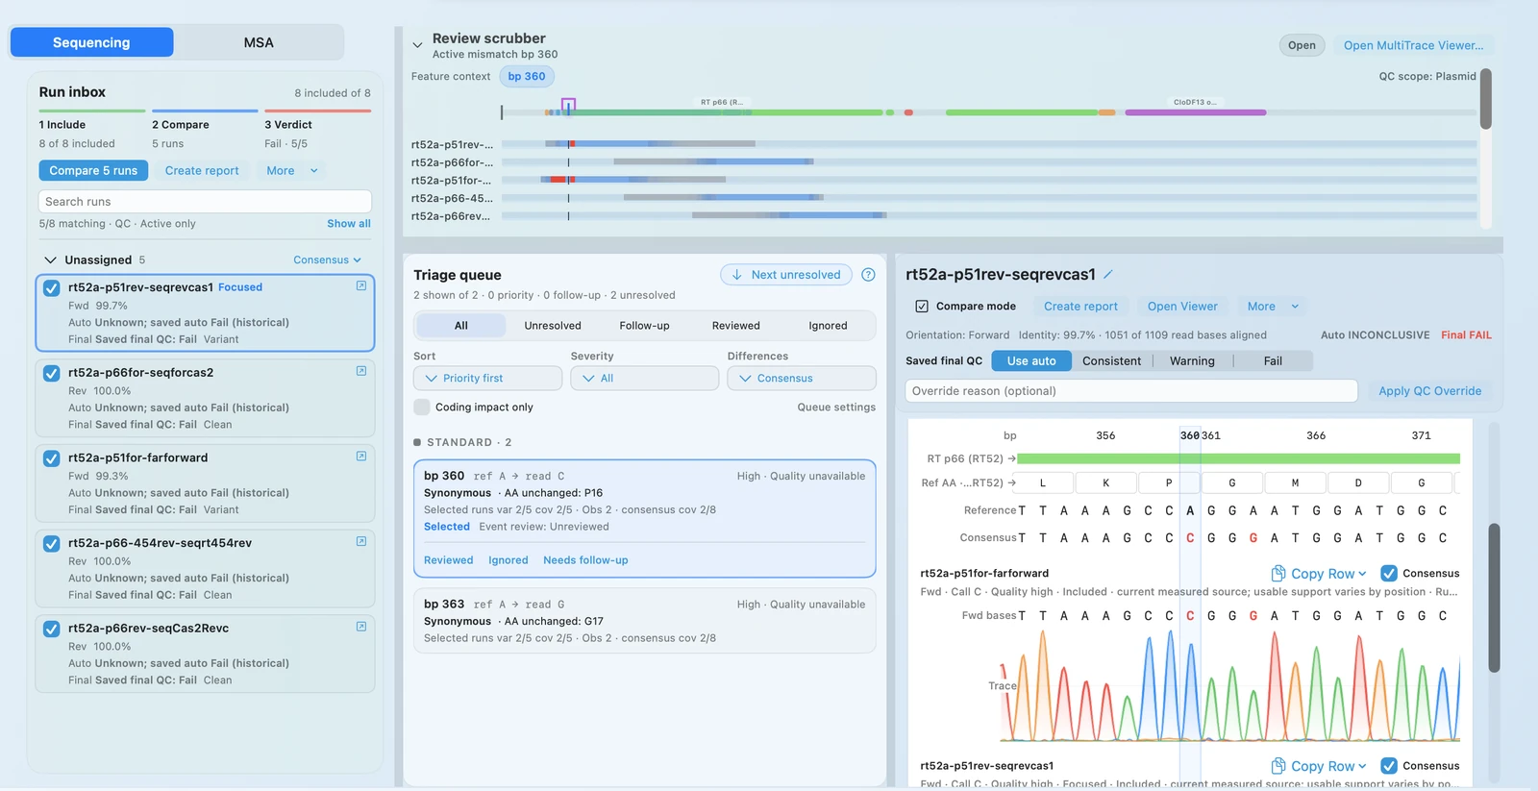
Task: Click Apply QC Override button
Action: click(x=1429, y=391)
